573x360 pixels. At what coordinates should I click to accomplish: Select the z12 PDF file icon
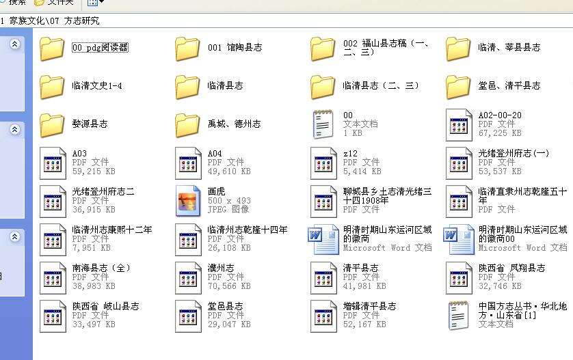(324, 163)
